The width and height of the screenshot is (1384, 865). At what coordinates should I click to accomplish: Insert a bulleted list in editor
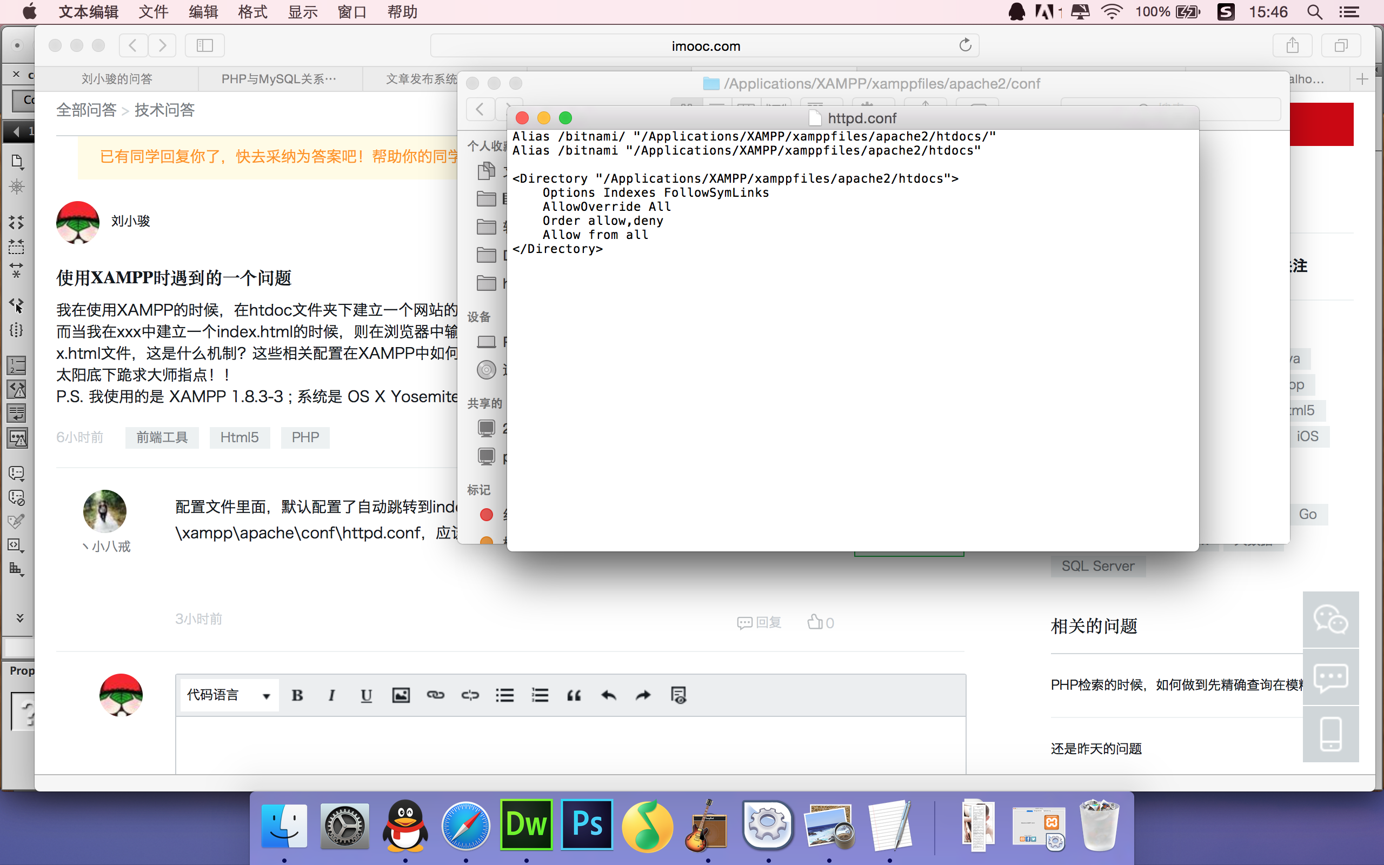(504, 695)
